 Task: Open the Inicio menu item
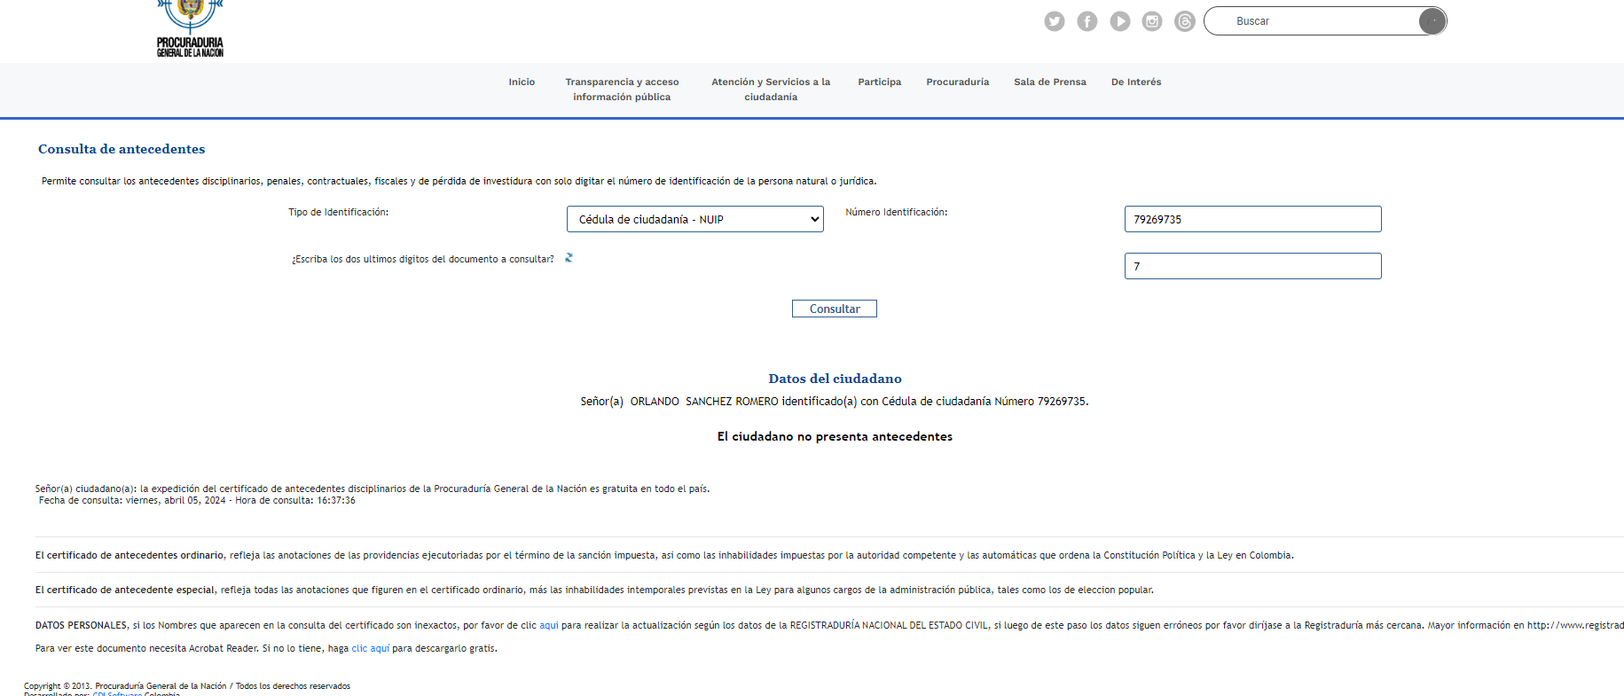pyautogui.click(x=522, y=82)
